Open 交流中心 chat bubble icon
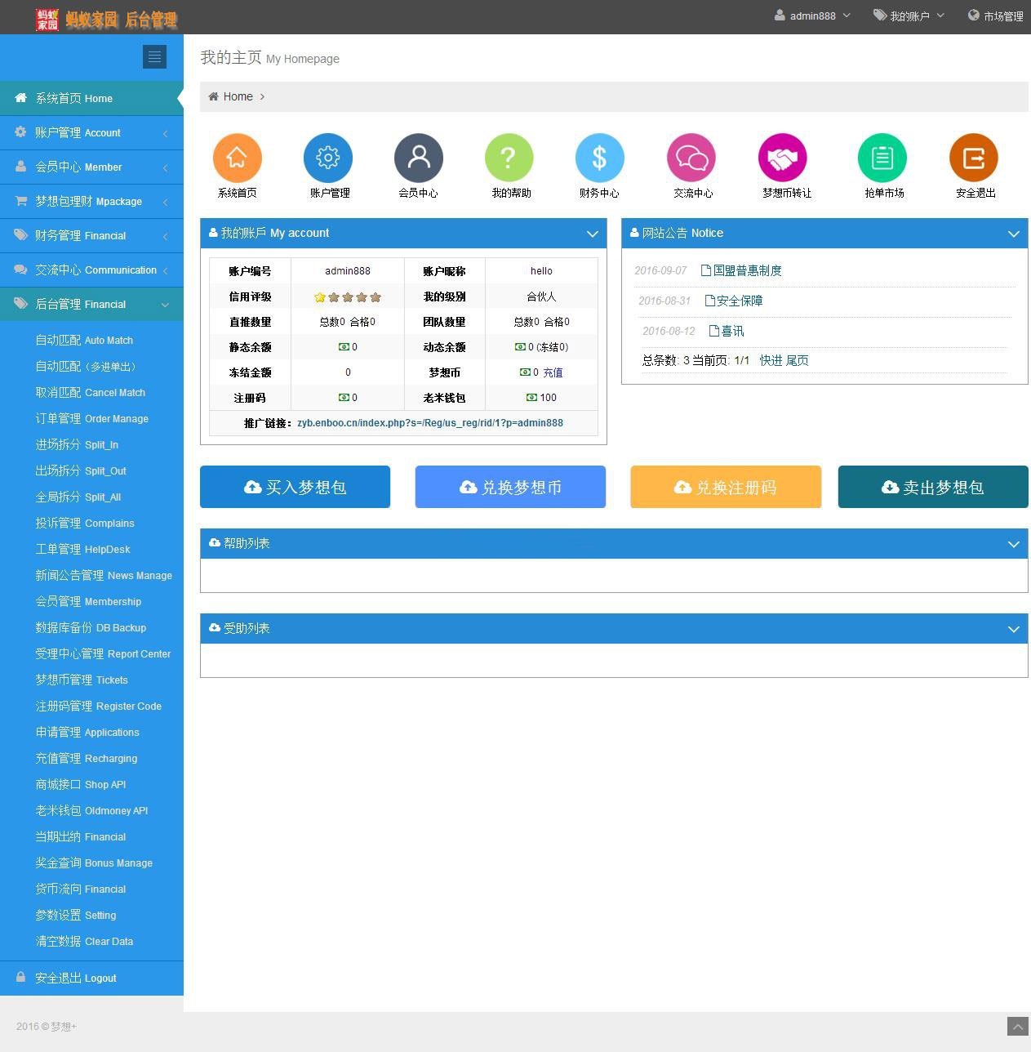This screenshot has height=1052, width=1031. (691, 157)
